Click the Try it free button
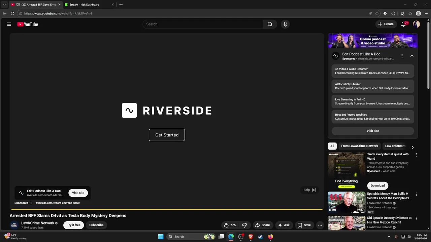The width and height of the screenshot is (431, 242). [74, 225]
